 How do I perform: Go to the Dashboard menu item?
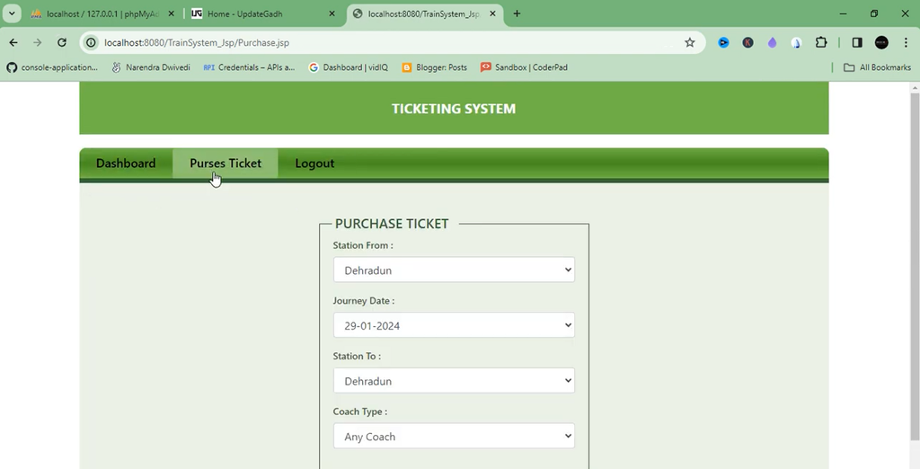[x=126, y=164]
